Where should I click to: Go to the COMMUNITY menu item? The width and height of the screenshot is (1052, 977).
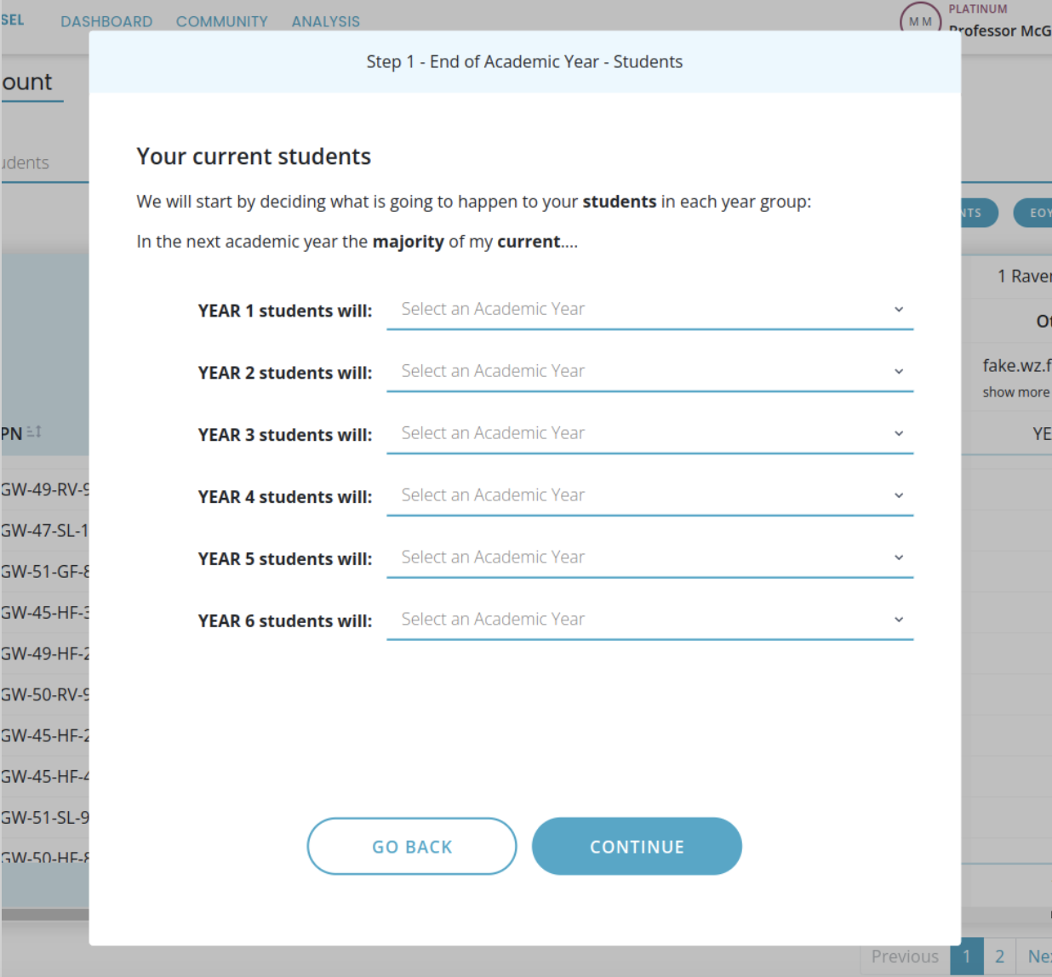221,21
